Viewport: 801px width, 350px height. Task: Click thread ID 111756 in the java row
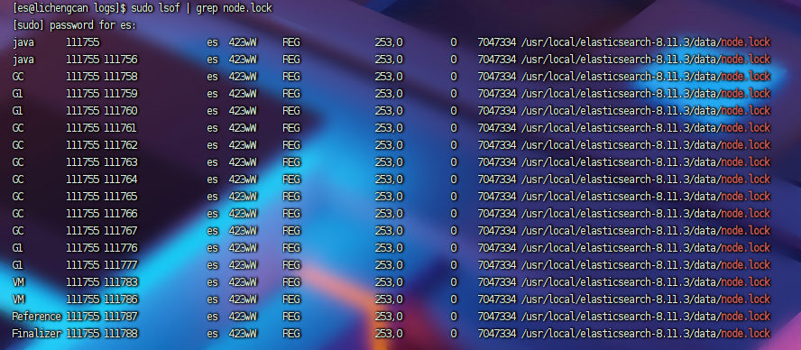click(x=121, y=60)
